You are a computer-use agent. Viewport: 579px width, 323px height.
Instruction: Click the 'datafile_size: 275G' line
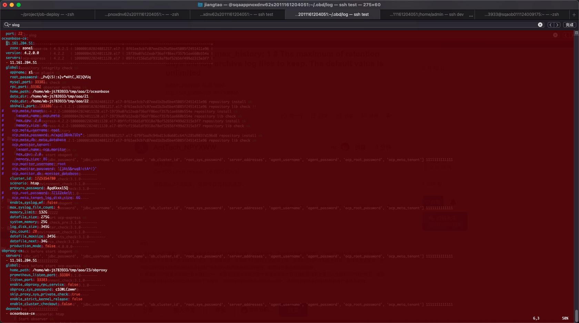pyautogui.click(x=30, y=217)
